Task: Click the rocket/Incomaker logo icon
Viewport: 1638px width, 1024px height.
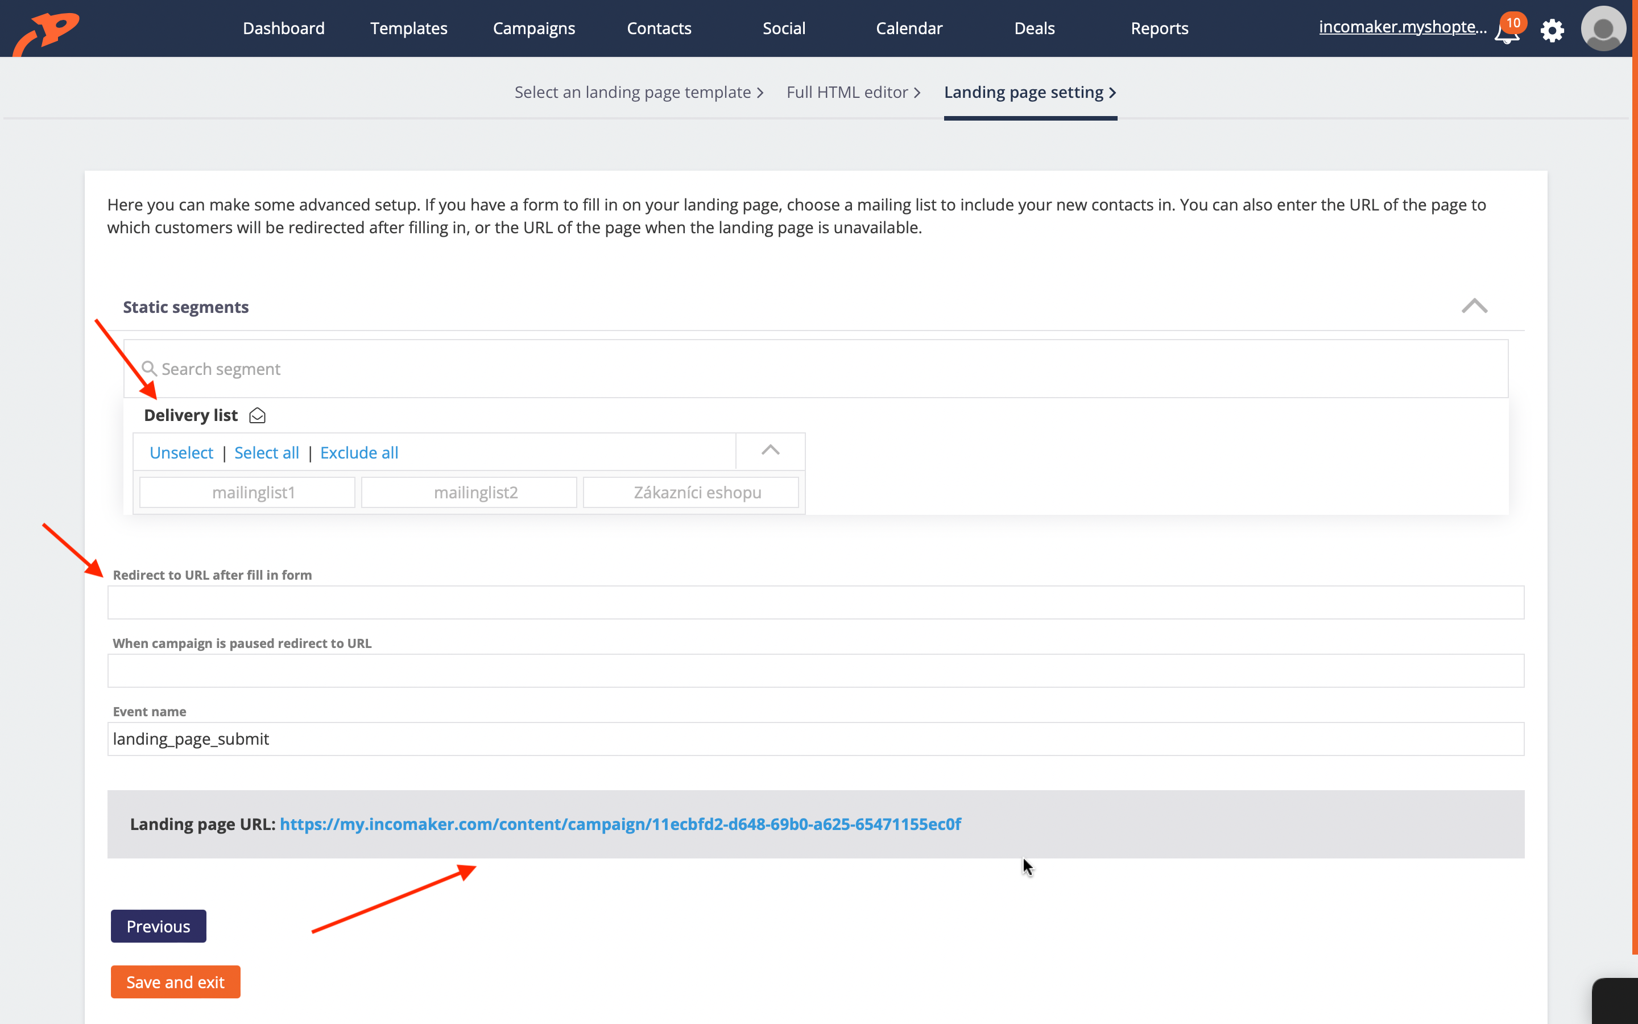Action: click(46, 28)
